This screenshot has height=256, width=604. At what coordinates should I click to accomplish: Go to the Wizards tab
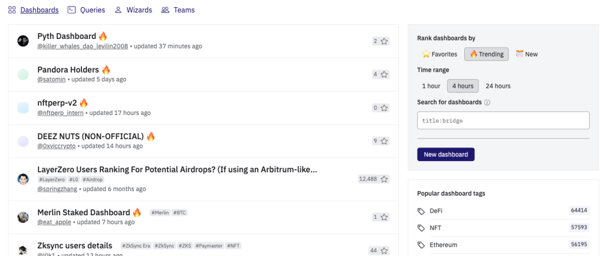(133, 10)
